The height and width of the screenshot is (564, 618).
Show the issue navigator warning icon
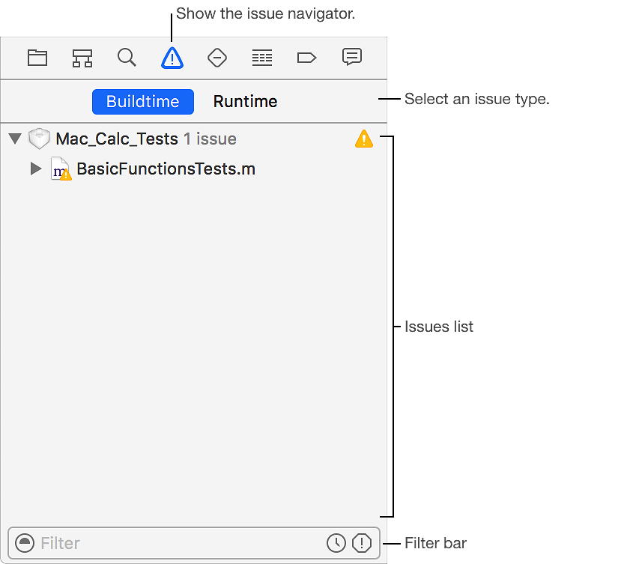click(172, 58)
